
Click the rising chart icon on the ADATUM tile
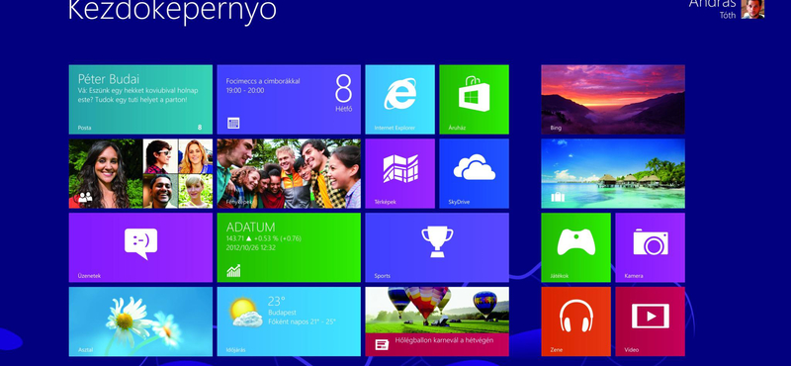(233, 271)
